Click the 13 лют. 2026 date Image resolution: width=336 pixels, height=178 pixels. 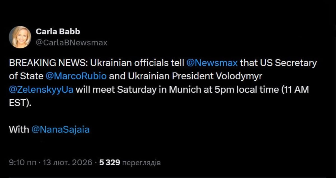coord(67,162)
